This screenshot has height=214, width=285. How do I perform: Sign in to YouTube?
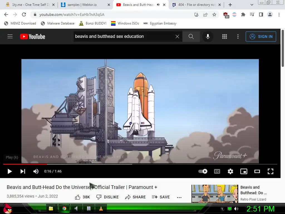pos(261,37)
